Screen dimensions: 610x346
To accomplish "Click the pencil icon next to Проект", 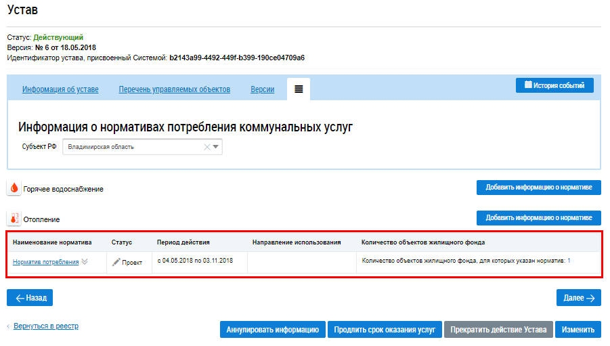I will point(116,262).
